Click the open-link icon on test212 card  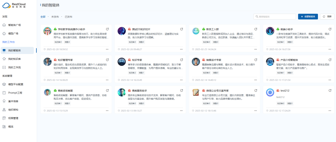(x=330, y=91)
